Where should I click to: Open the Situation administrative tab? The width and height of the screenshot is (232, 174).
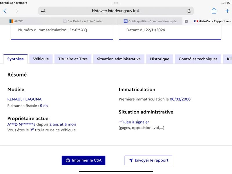pyautogui.click(x=119, y=59)
